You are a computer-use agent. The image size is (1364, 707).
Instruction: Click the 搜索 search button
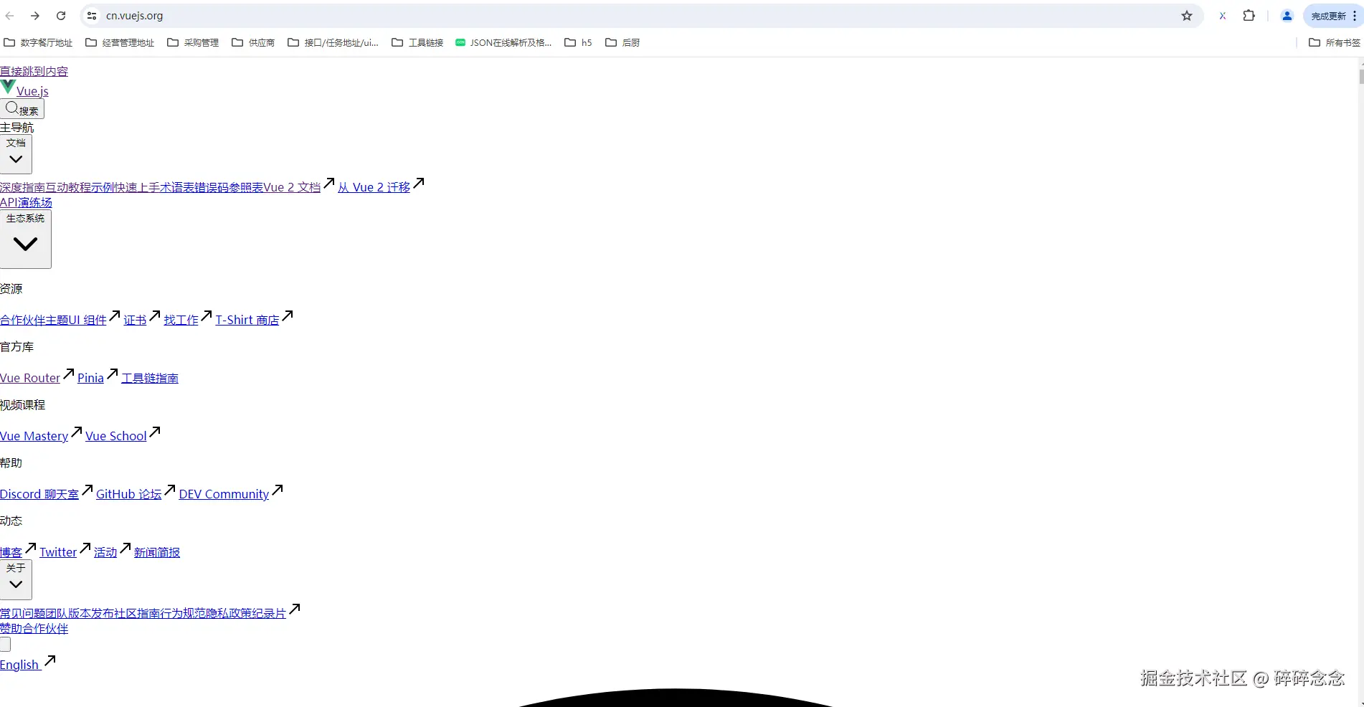[22, 109]
